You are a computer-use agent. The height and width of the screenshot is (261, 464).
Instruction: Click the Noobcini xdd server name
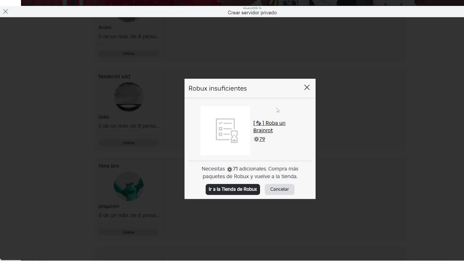[x=114, y=76]
